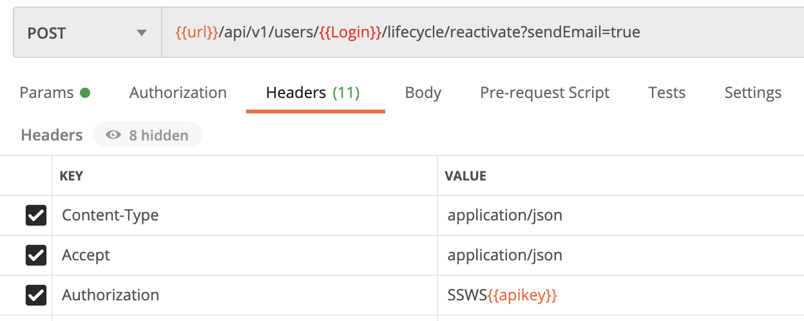Image resolution: width=804 pixels, height=321 pixels.
Task: Click the Accept application/json value cell
Action: pos(504,255)
